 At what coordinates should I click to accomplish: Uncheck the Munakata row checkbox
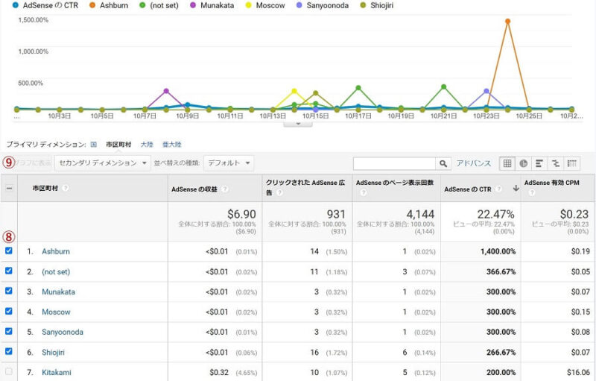click(9, 291)
